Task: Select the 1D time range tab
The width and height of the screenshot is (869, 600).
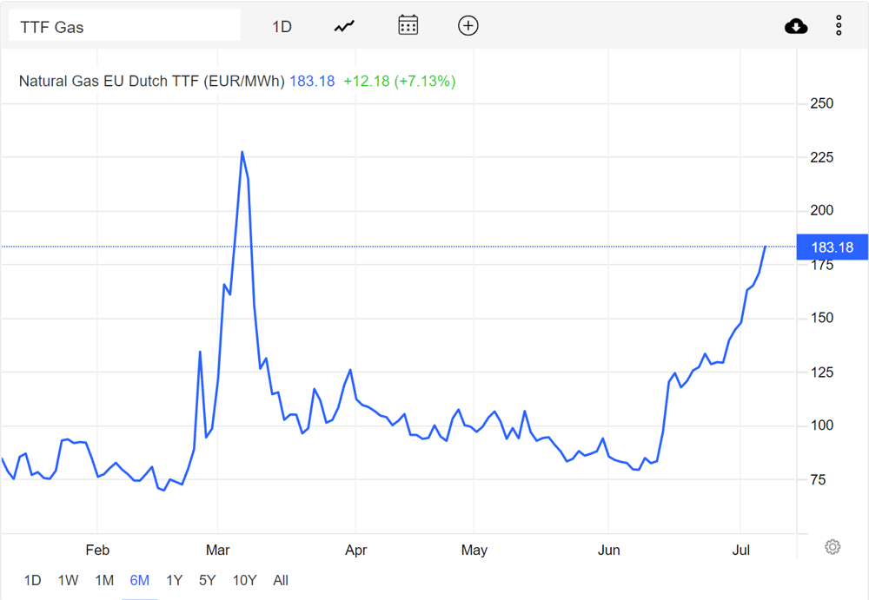Action: (33, 580)
